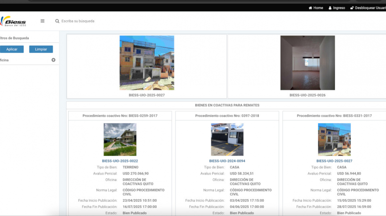Screen dimensions: 386x216
Task: Click the Aplicar button
Action: [x=12, y=49]
